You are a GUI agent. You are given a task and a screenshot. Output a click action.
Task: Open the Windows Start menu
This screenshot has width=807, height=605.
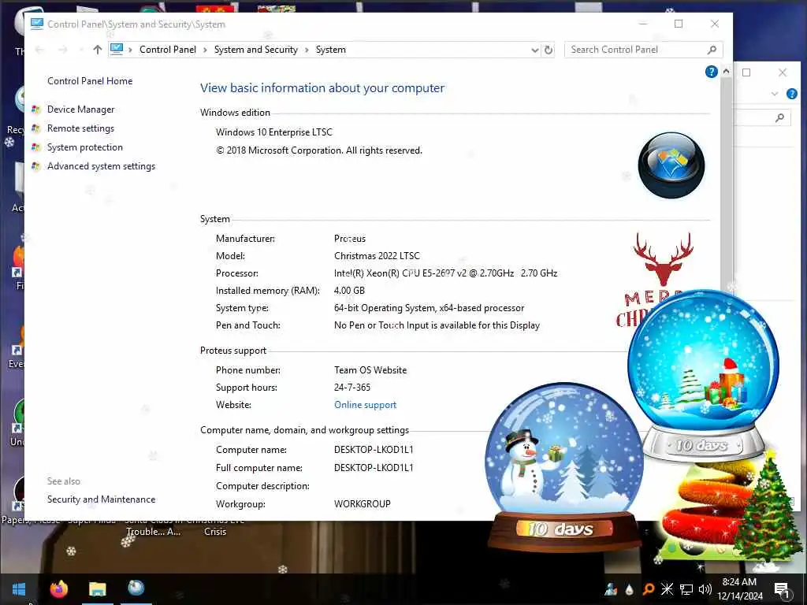[19, 589]
